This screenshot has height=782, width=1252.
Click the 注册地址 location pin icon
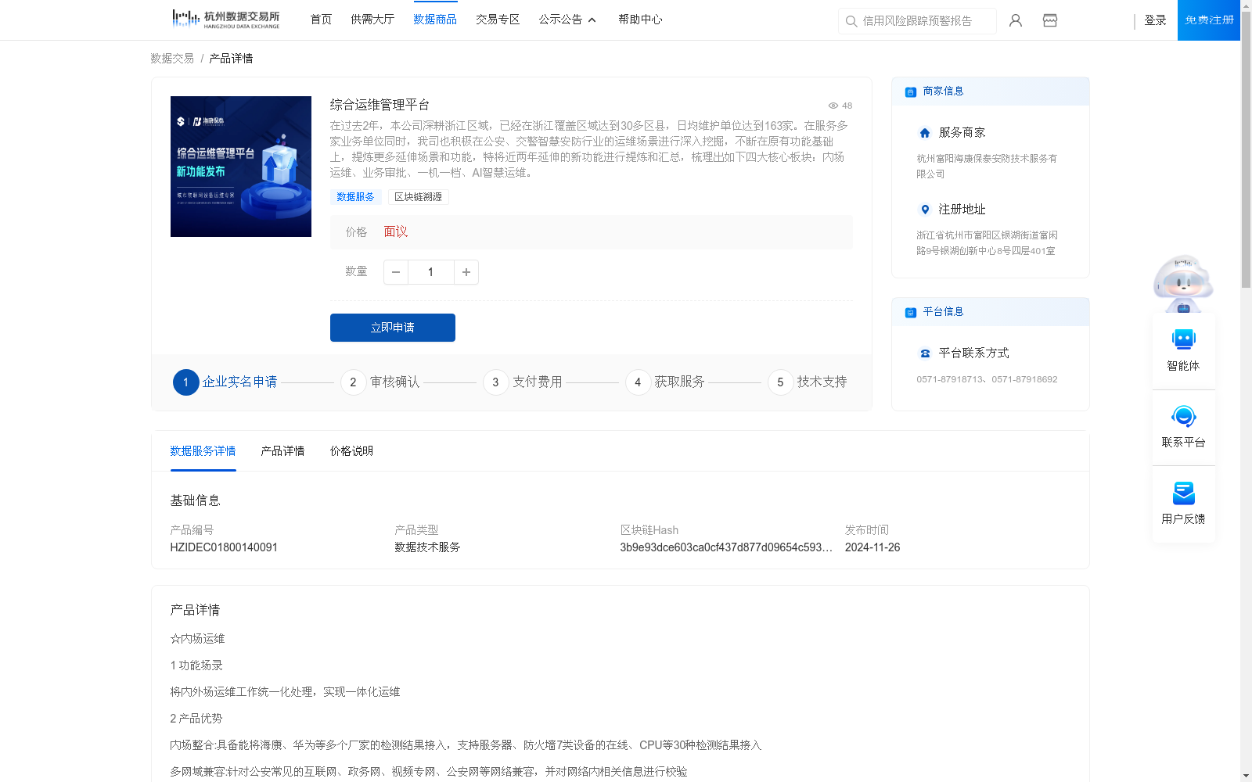coord(925,210)
